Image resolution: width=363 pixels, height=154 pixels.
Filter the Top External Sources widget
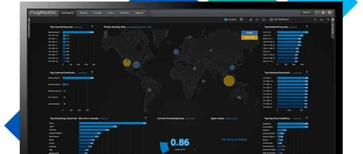(307, 27)
